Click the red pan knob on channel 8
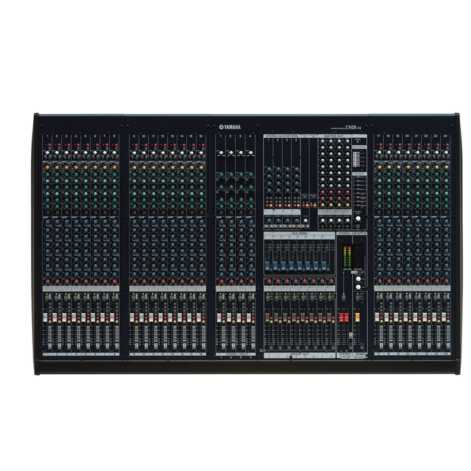 tap(114, 281)
